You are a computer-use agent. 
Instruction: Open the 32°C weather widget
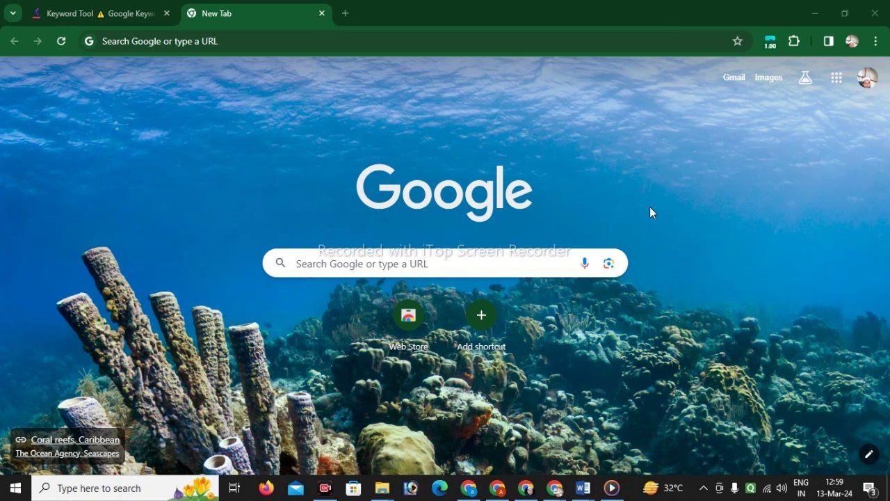click(x=663, y=488)
